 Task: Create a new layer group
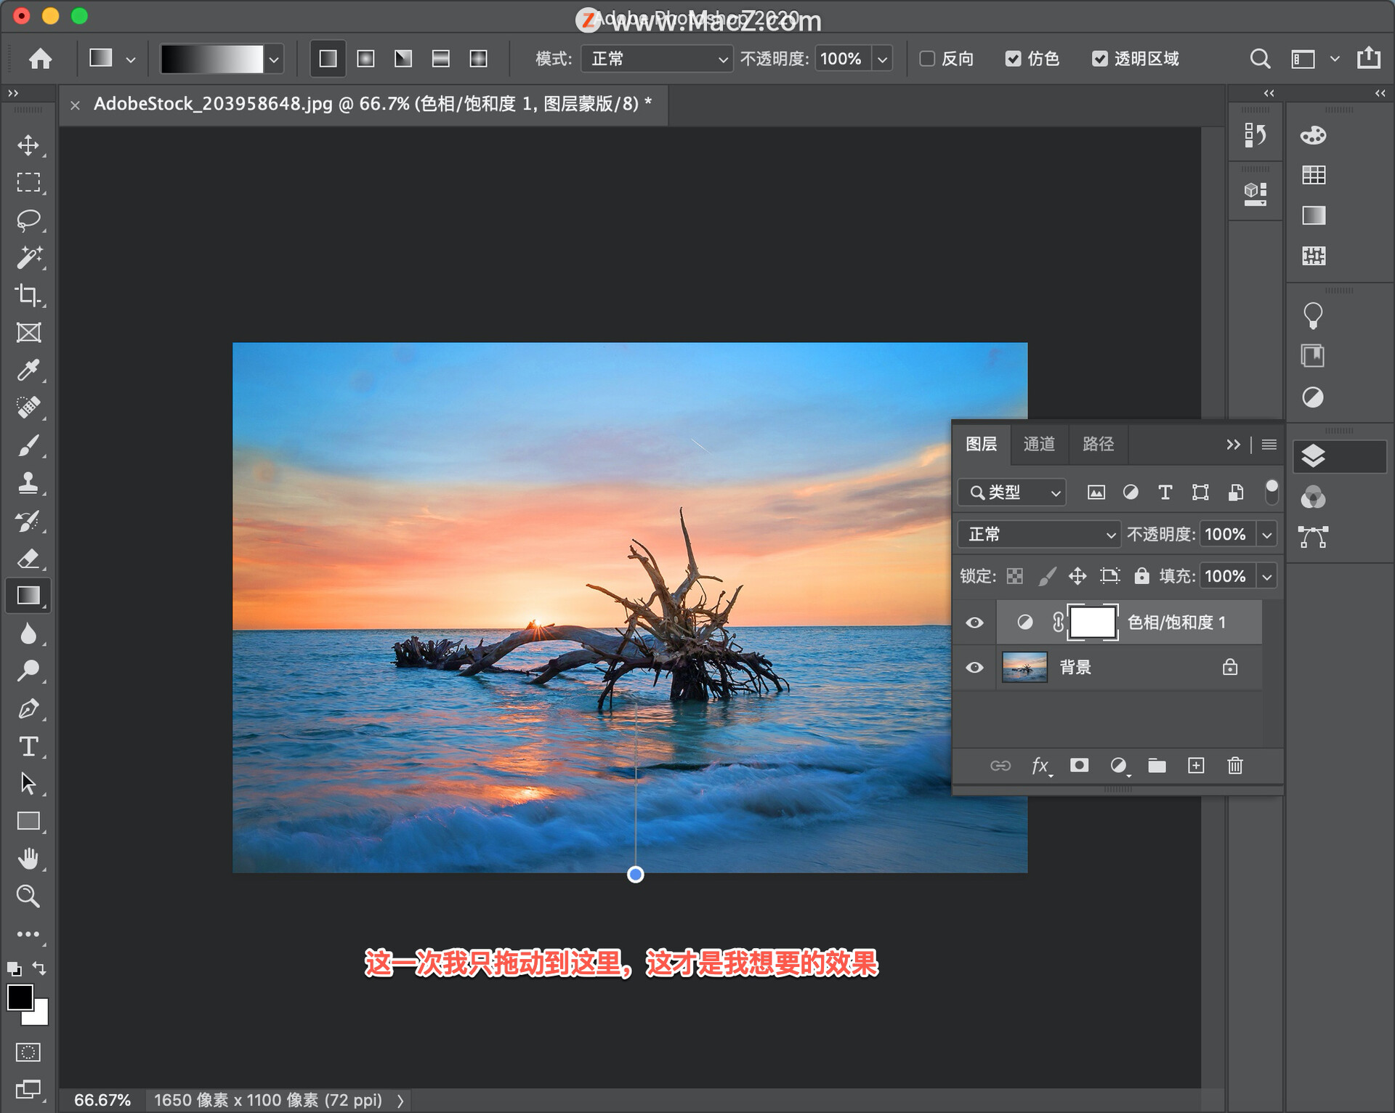click(x=1157, y=765)
